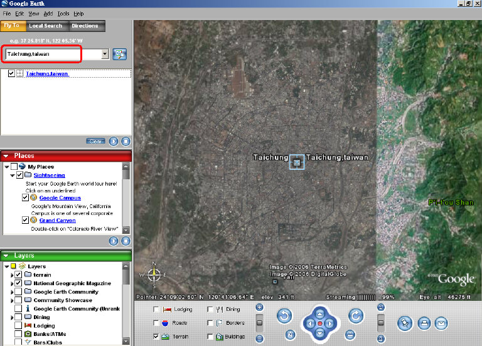Collapse the My Places tree node
Image resolution: width=482 pixels, height=346 pixels.
[7, 167]
